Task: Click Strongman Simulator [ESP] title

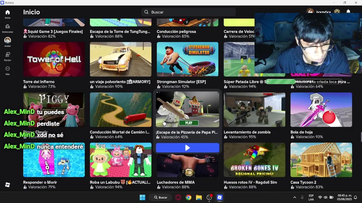Action: coord(181,82)
